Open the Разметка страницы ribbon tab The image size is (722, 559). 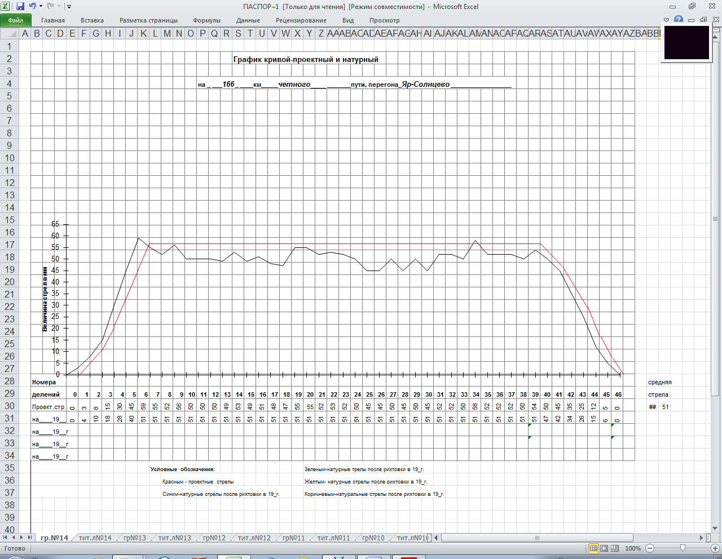coord(148,20)
